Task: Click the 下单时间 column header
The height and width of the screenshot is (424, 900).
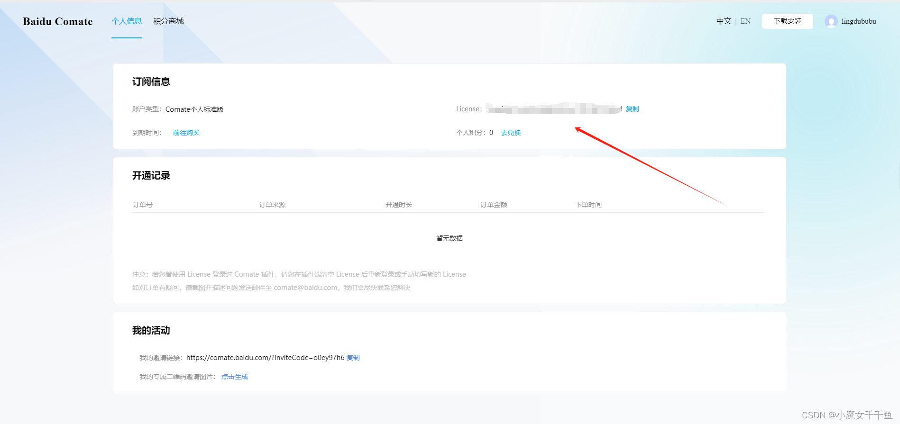Action: tap(588, 205)
